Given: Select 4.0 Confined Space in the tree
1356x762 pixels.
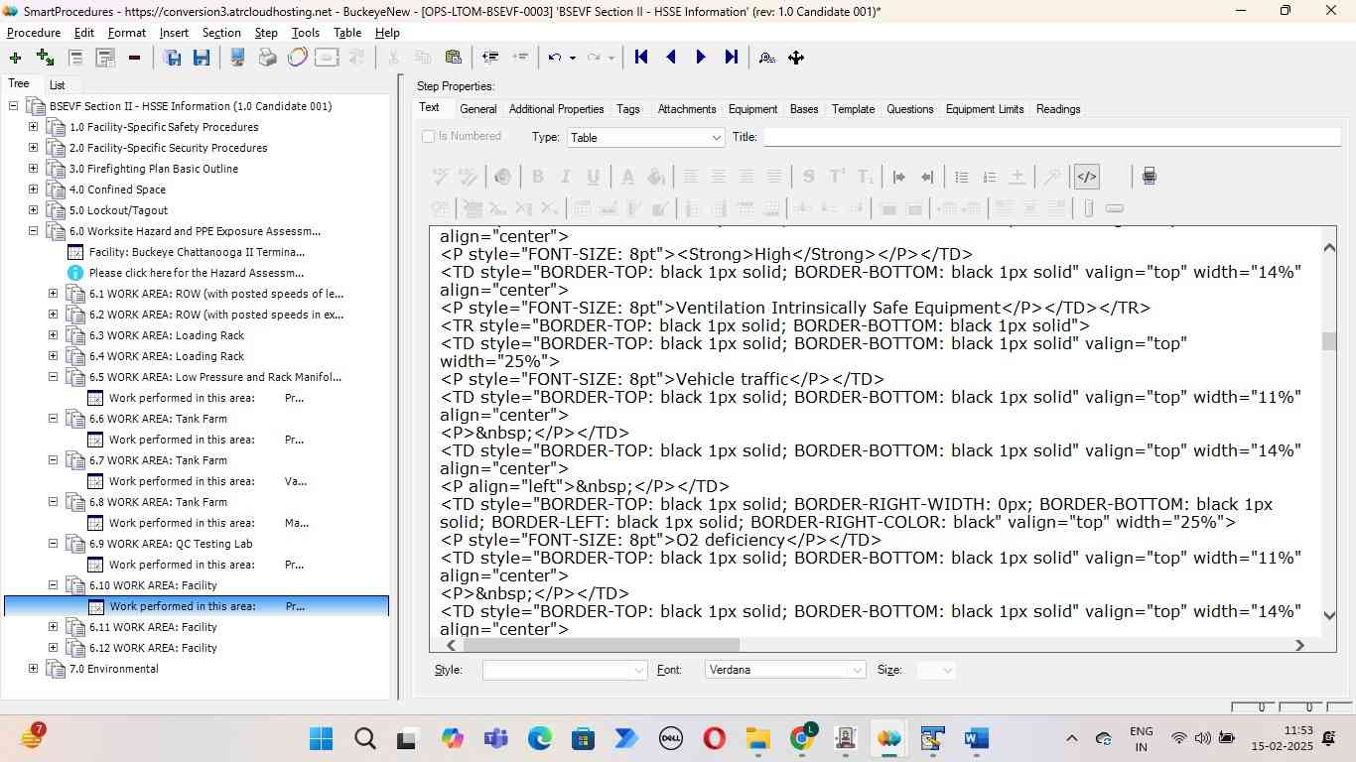Looking at the screenshot, I should click(x=117, y=190).
